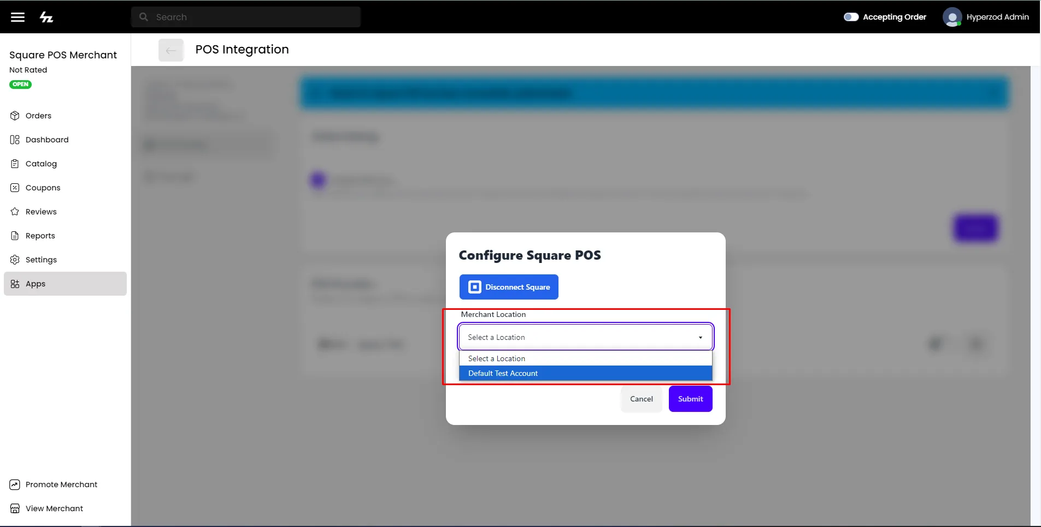Go back with the arrow button
This screenshot has width=1041, height=527.
(171, 50)
